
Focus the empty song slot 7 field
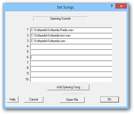pos(71,63)
